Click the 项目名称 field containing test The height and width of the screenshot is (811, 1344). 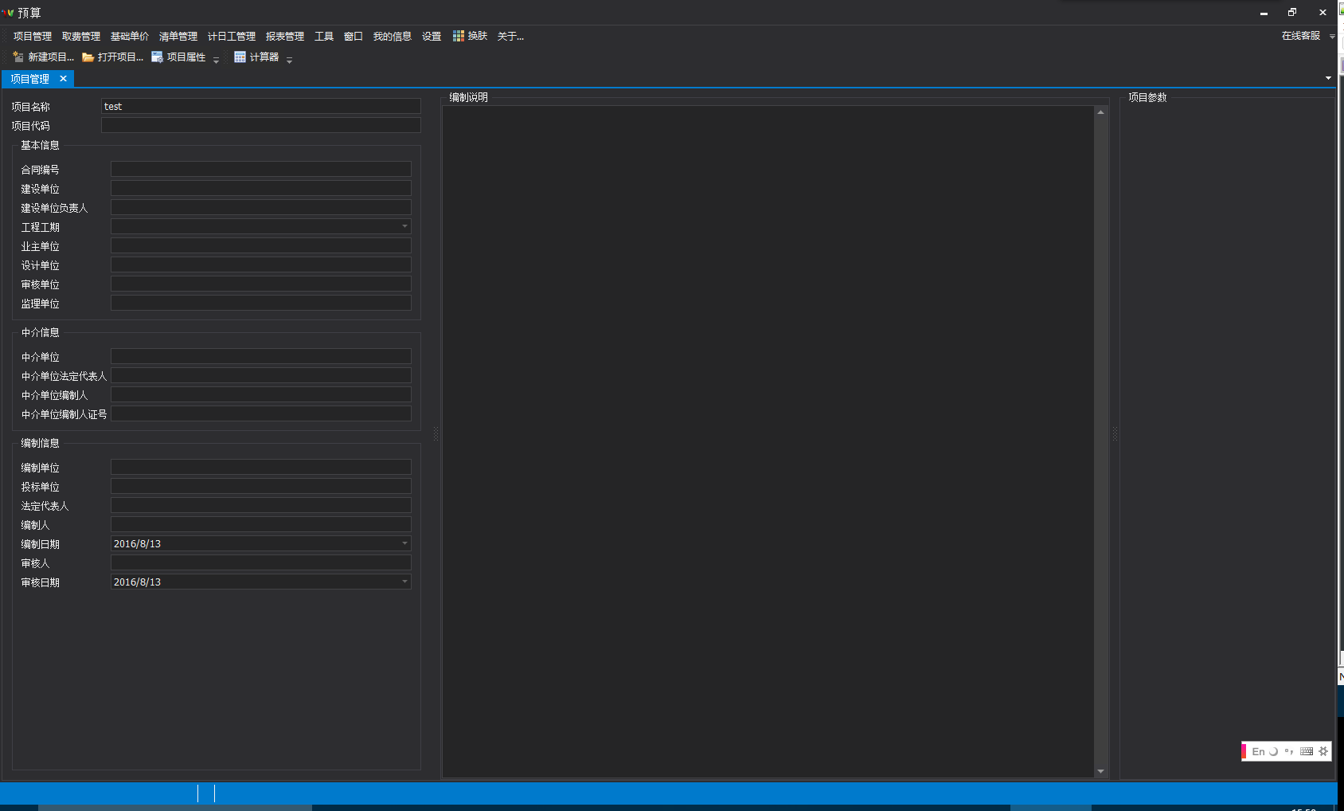click(261, 106)
